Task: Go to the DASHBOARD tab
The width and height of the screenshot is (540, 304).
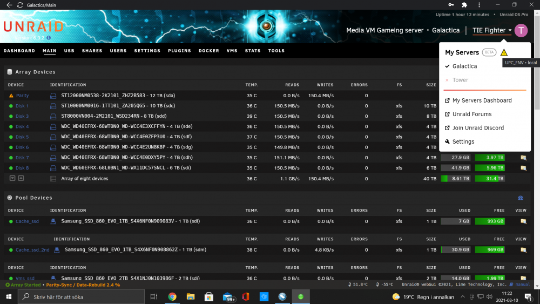Action: [19, 51]
